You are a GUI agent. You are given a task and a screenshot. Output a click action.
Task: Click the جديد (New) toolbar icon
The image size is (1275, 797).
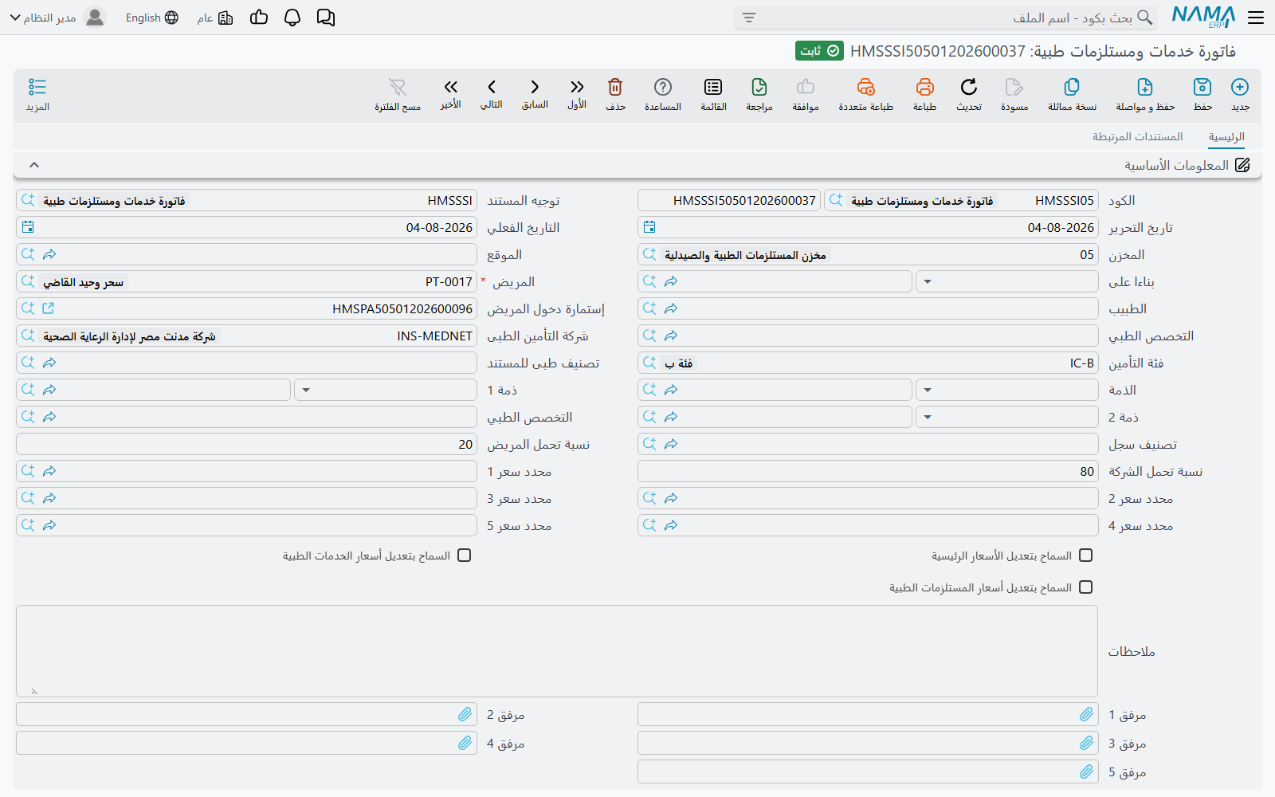[x=1240, y=87]
